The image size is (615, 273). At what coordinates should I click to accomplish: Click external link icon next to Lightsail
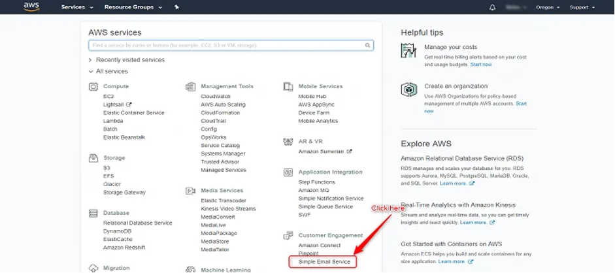point(129,104)
